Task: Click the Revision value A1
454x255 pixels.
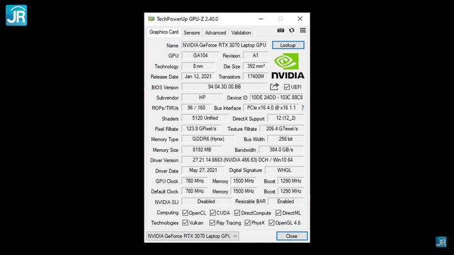Action: pos(255,55)
